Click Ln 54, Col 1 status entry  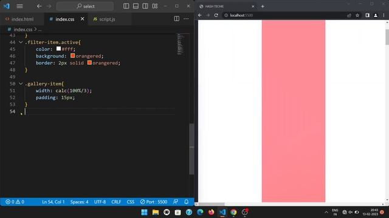coord(53,202)
